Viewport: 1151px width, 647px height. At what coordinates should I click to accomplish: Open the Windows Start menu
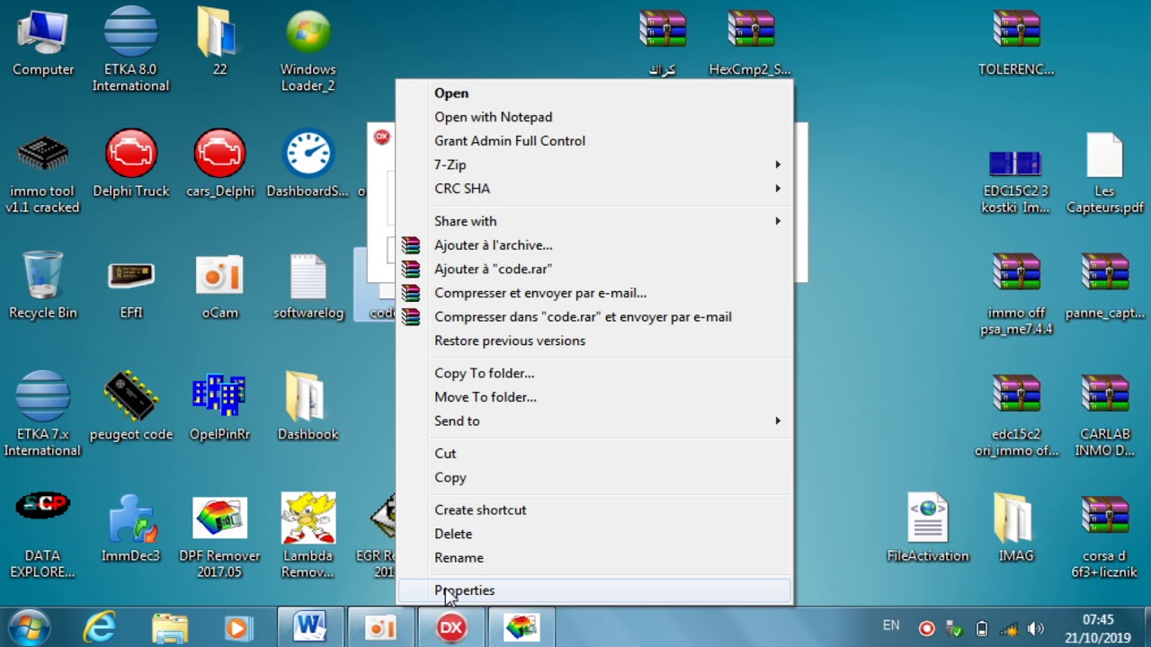[28, 626]
